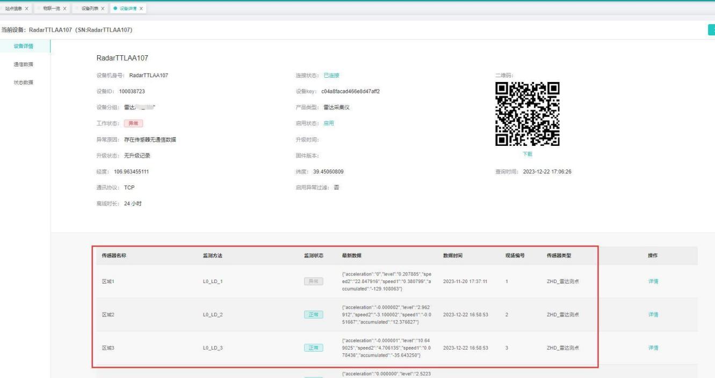The height and width of the screenshot is (378, 715).
Task: Close the active 设备详情 tab
Action: [141, 9]
